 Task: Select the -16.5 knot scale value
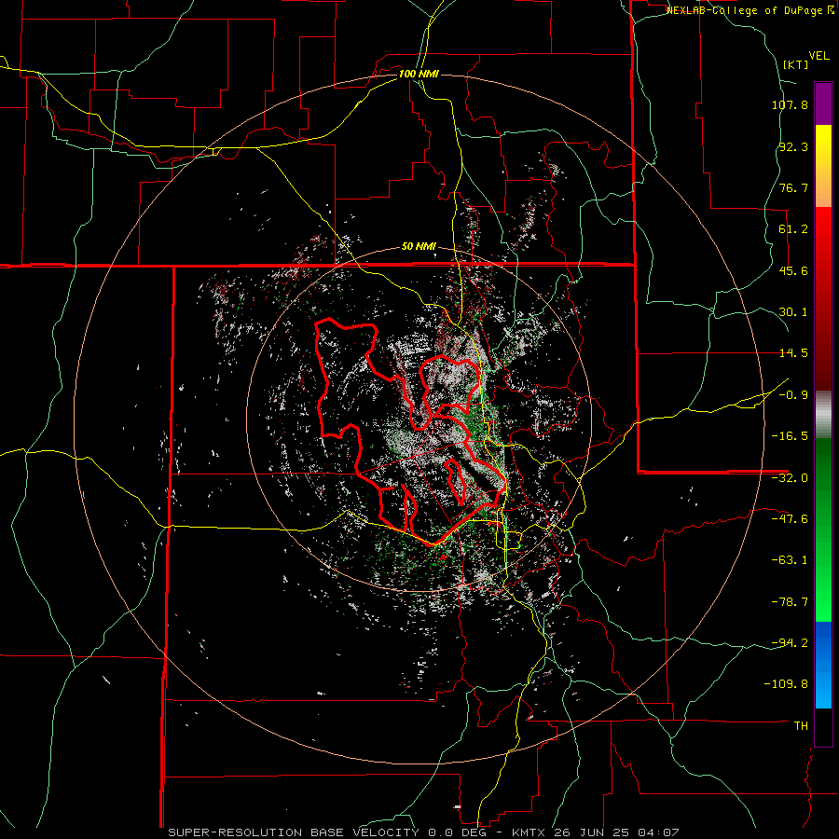pyautogui.click(x=790, y=436)
